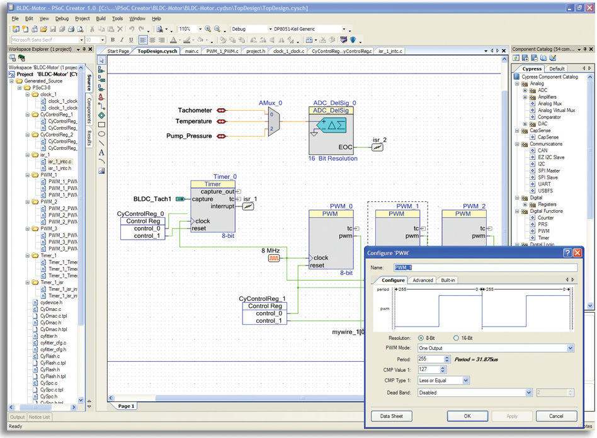Click the zoom out magnifier icon
This screenshot has height=438, width=597.
pos(217,29)
